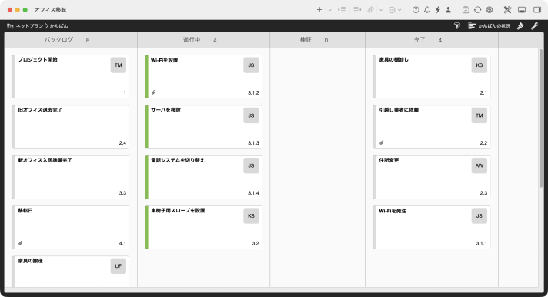The image size is (548, 297).
Task: Click the box-with-plus baseline icon
Action: (466, 10)
